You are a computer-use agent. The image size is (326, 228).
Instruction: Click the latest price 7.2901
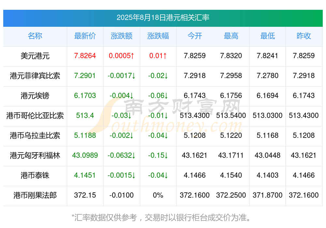pyautogui.click(x=85, y=75)
